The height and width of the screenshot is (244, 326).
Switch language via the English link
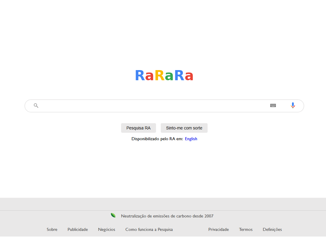point(191,139)
